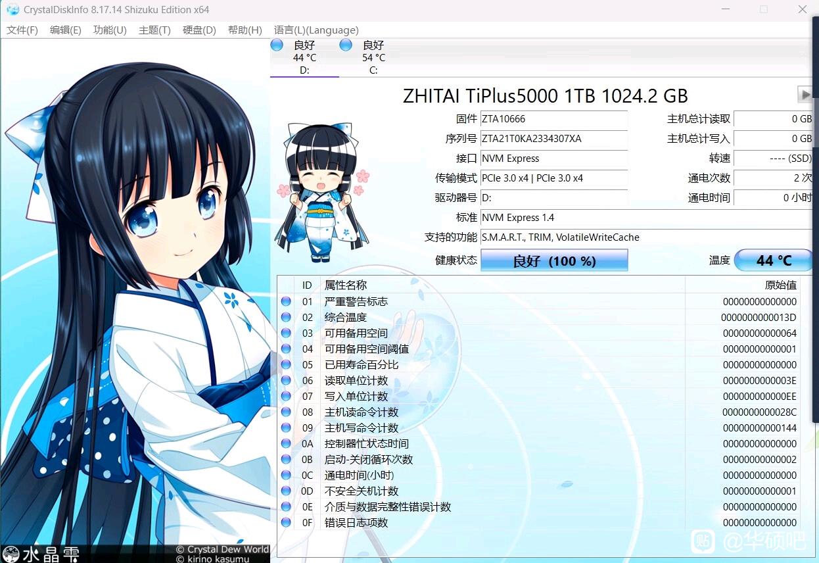Click status orb for row 02 综合温度
The image size is (819, 563).
[x=286, y=317]
